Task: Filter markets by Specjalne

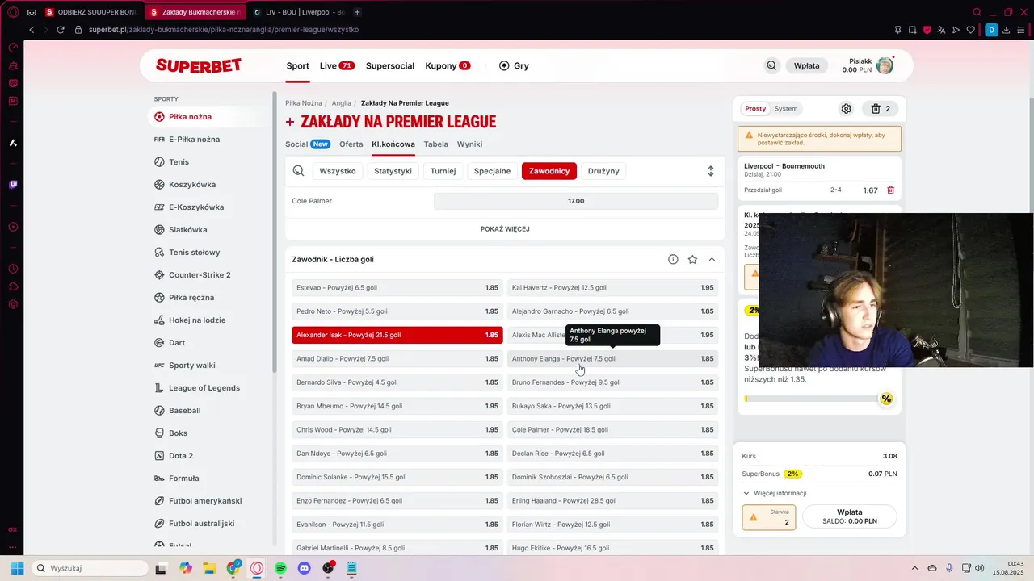Action: (493, 171)
